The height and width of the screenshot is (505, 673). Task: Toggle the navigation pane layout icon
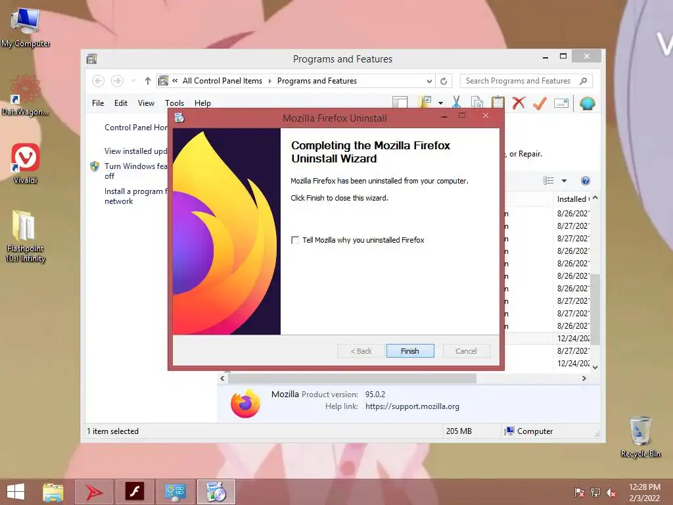point(400,102)
